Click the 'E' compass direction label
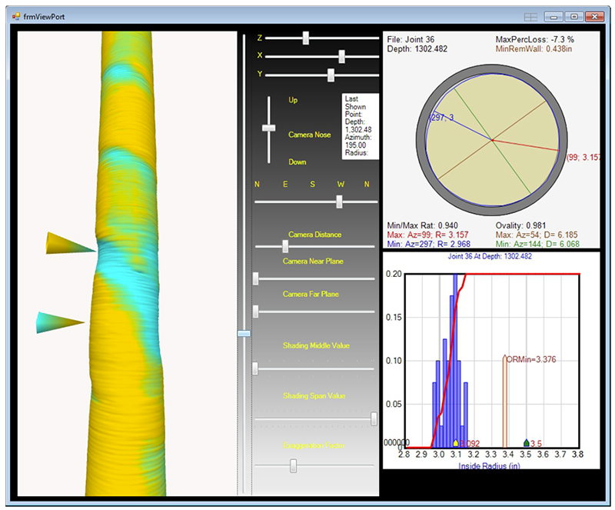This screenshot has height=510, width=615. [285, 184]
